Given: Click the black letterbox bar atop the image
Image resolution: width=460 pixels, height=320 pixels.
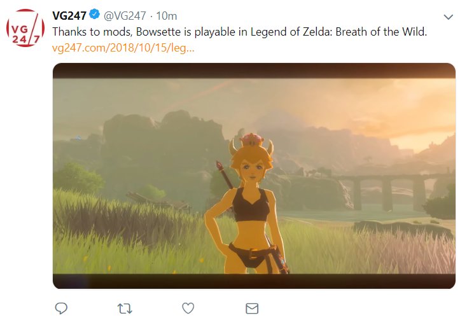Looking at the screenshot, I should pos(254,71).
